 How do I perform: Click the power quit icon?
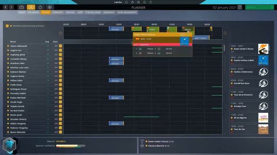pyautogui.click(x=151, y=2)
